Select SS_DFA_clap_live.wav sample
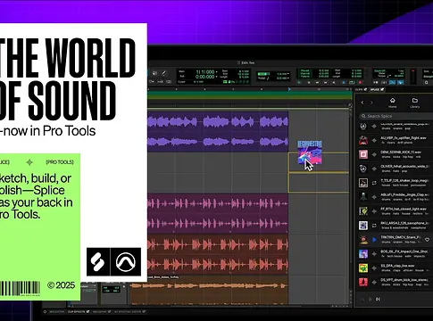The image size is (433, 321). coord(395,267)
